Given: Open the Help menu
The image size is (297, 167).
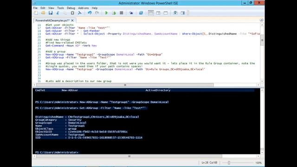Looking at the screenshot, I should [95, 8].
